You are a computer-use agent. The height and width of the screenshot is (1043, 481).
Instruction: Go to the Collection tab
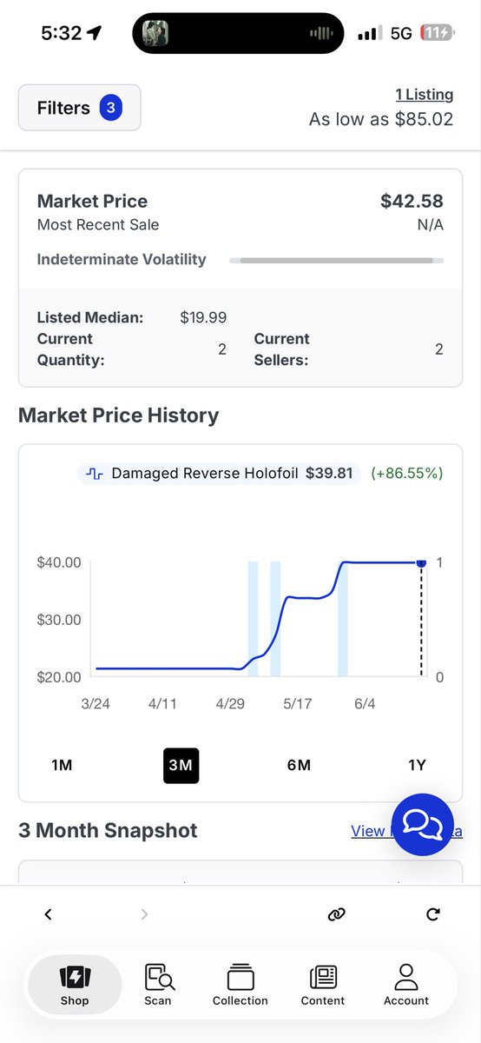pyautogui.click(x=240, y=986)
